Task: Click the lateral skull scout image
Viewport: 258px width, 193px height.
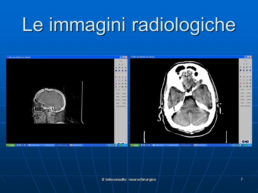Action: (x=49, y=106)
